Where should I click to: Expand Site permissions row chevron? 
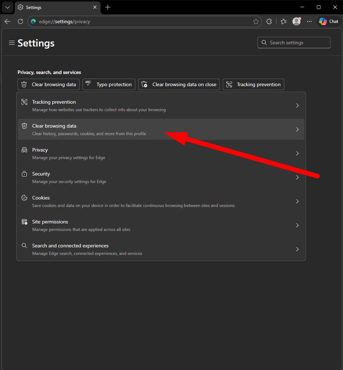[297, 225]
